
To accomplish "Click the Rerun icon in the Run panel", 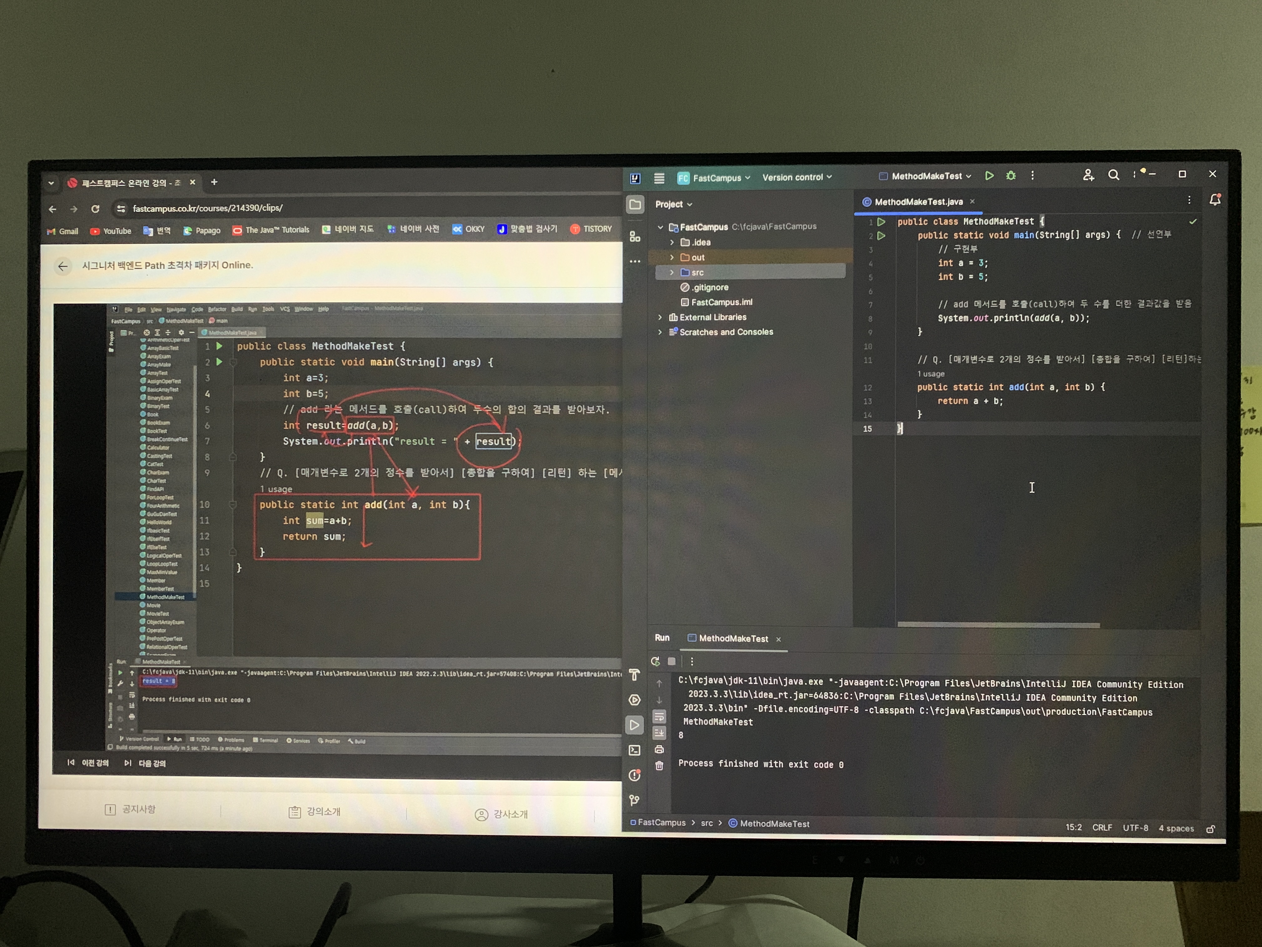I will [655, 662].
